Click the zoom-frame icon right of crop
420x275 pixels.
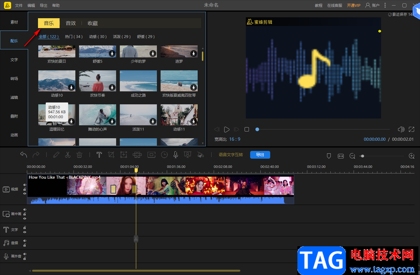coord(124,155)
